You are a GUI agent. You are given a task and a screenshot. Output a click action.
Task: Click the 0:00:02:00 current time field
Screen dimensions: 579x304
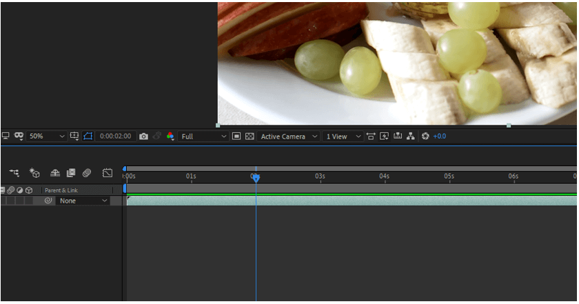pos(116,136)
